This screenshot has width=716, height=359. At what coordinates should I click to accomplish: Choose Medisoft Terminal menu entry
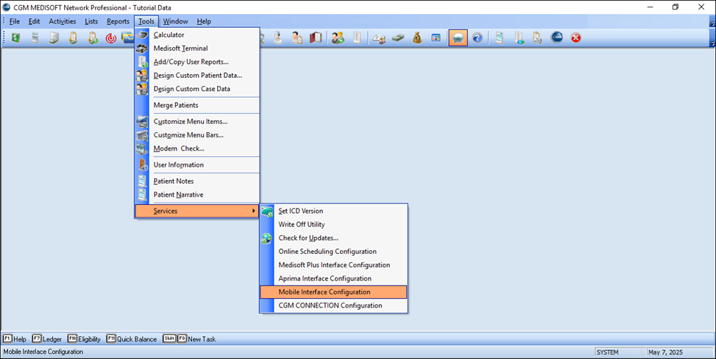(x=197, y=48)
